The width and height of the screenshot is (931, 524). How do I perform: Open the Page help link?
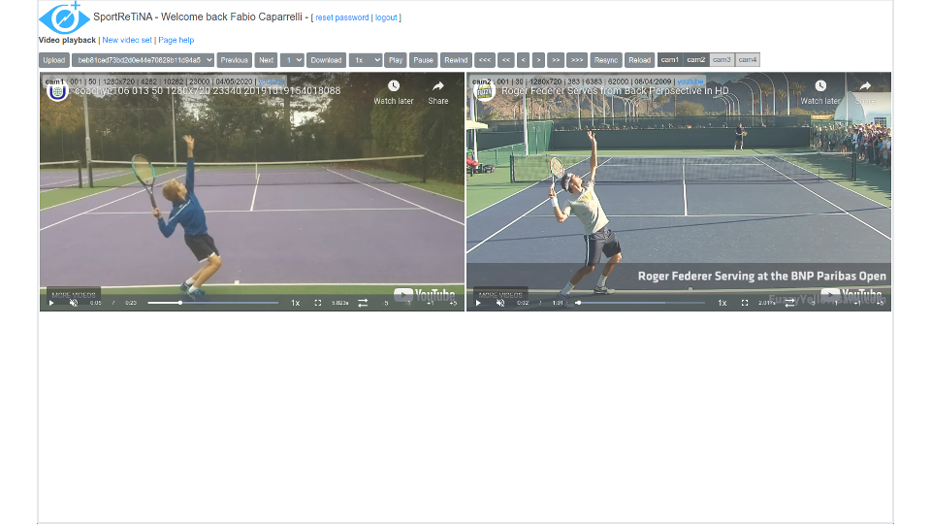(x=177, y=40)
